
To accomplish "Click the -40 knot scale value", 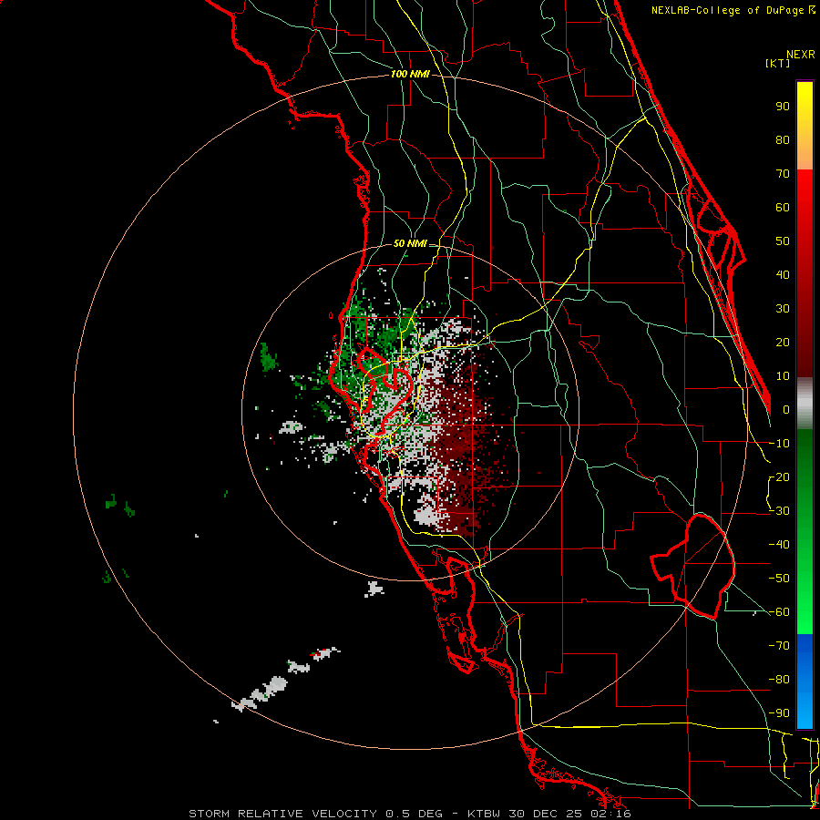I will point(779,545).
